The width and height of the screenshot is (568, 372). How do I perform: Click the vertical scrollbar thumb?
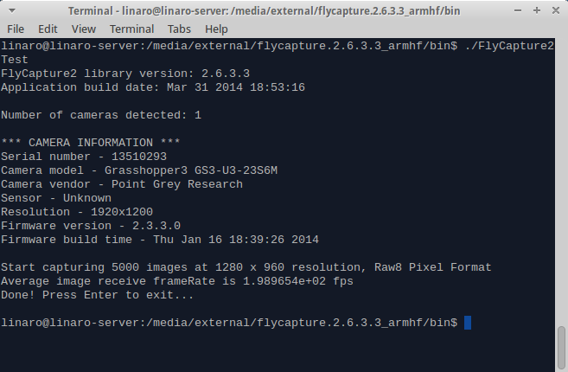tap(561, 348)
